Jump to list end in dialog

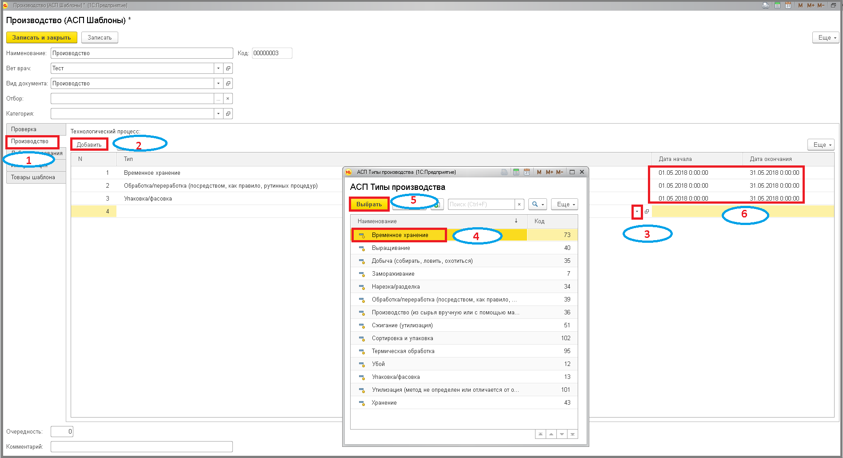tap(572, 434)
